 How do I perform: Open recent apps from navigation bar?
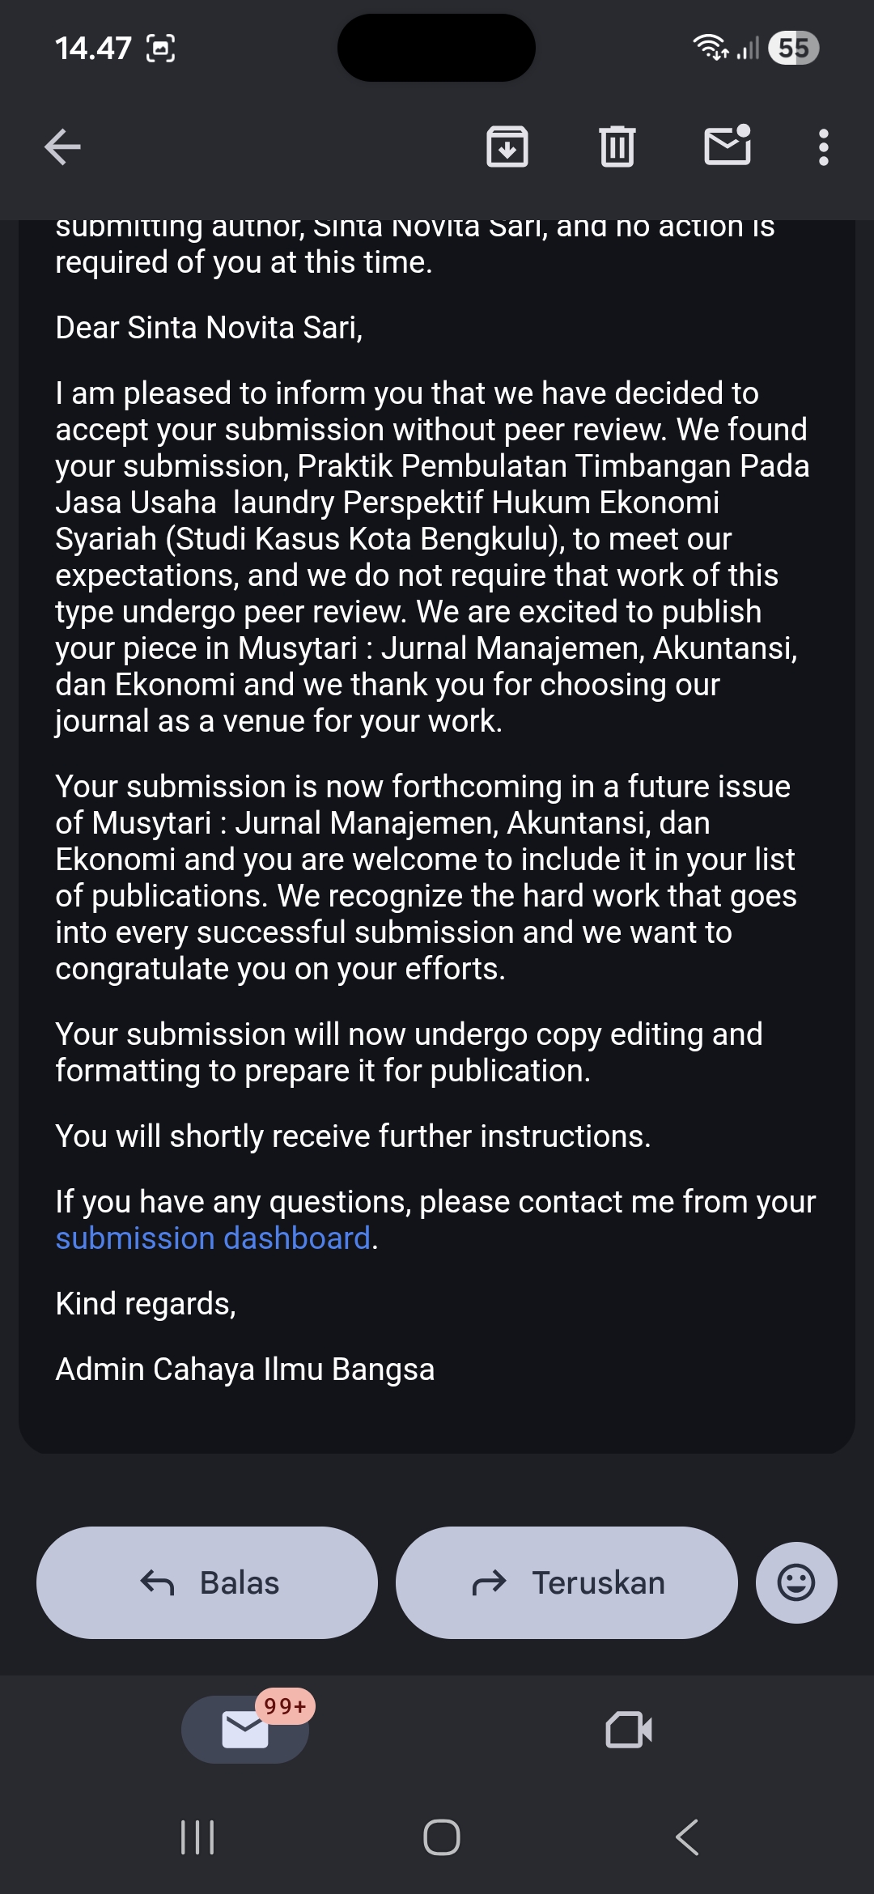pos(197,1837)
